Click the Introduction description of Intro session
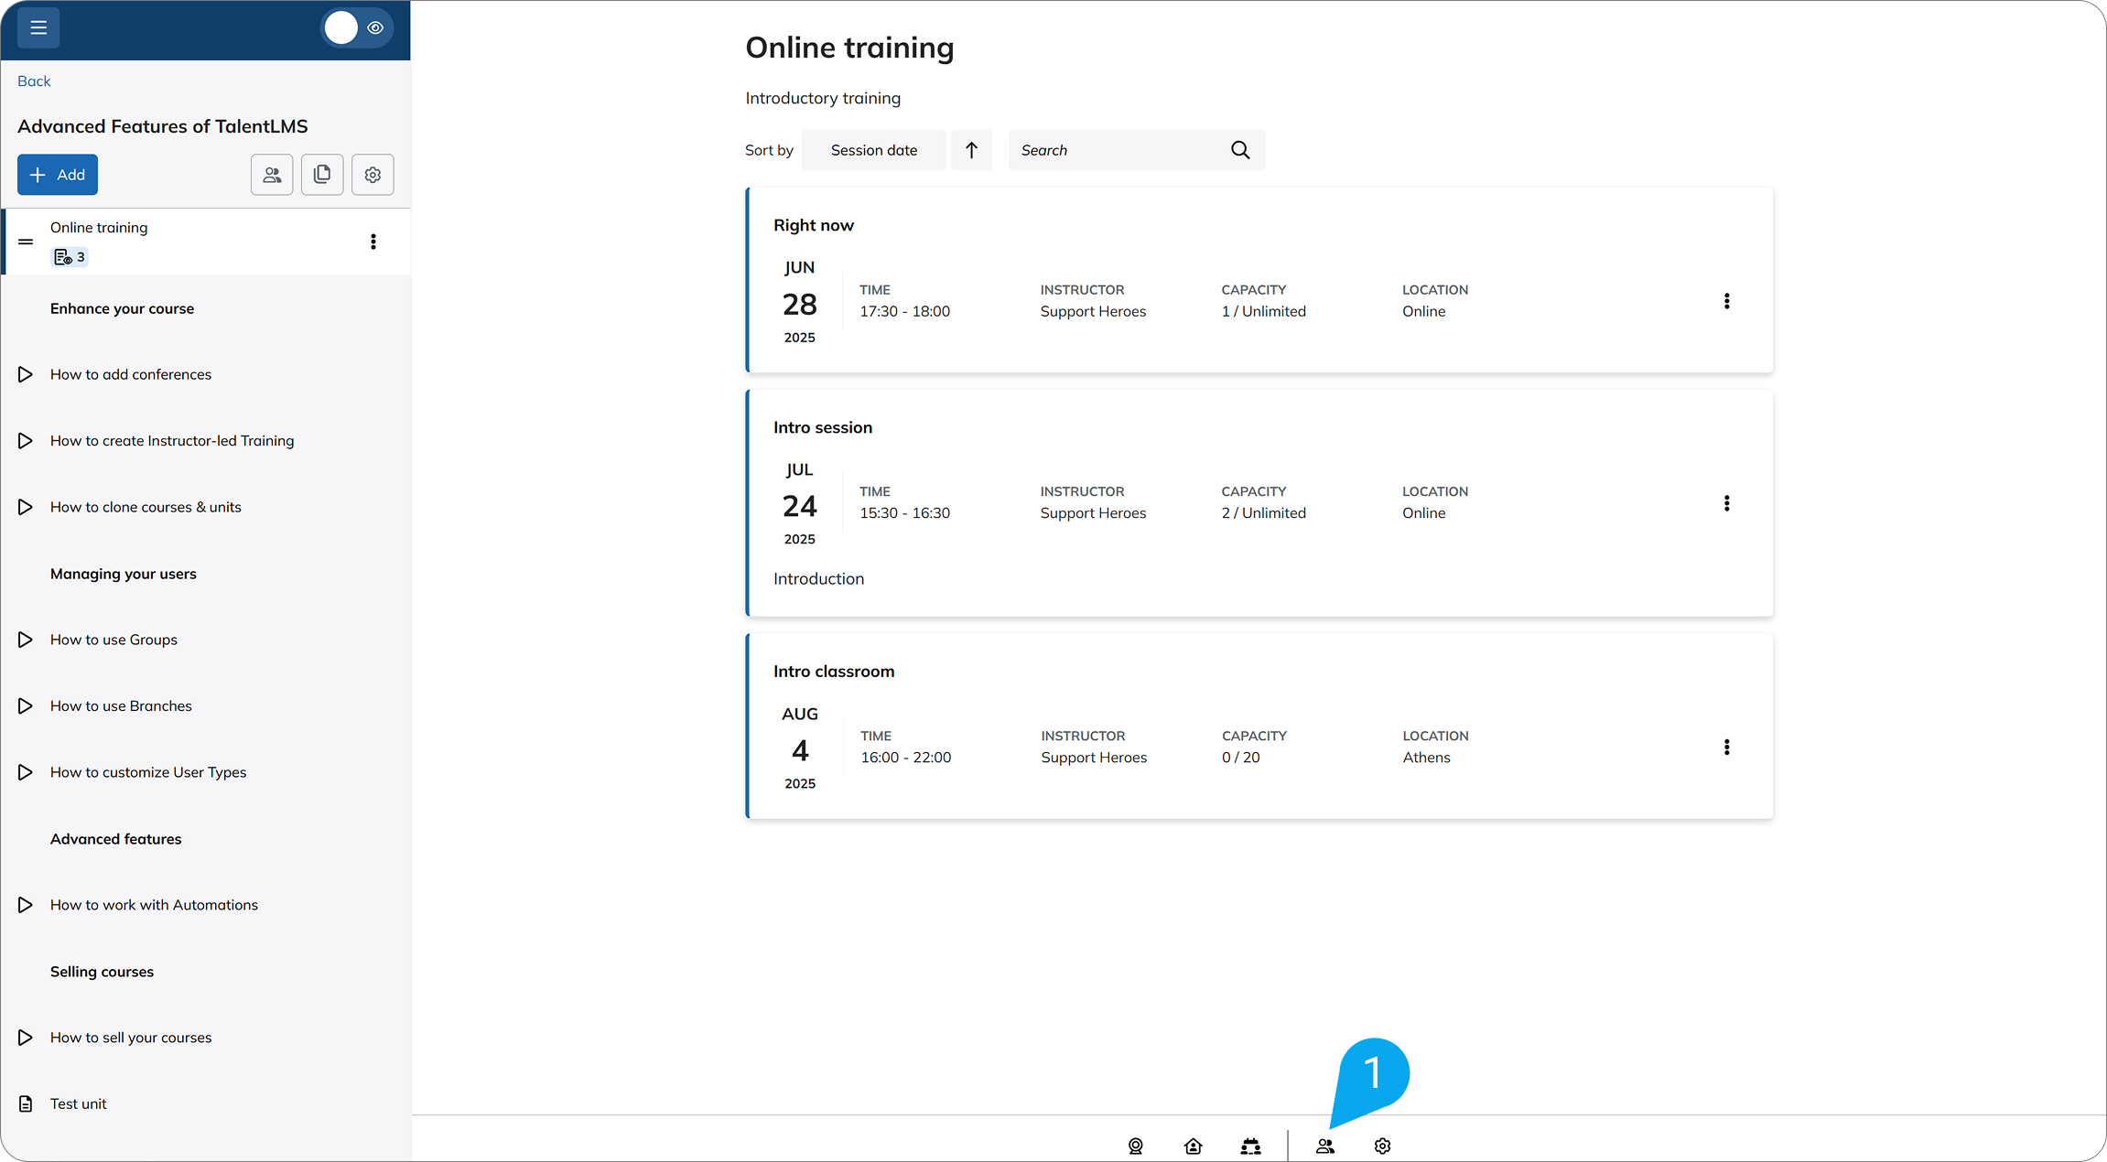 (818, 579)
